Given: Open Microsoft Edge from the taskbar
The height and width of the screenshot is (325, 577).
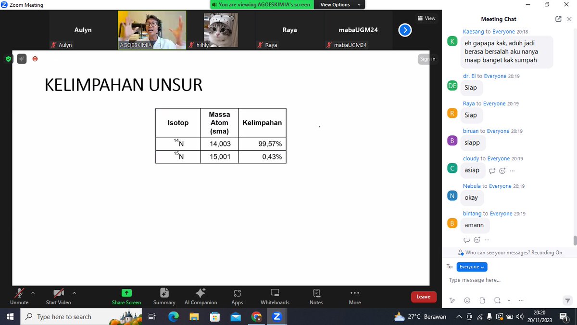Looking at the screenshot, I should point(173,317).
